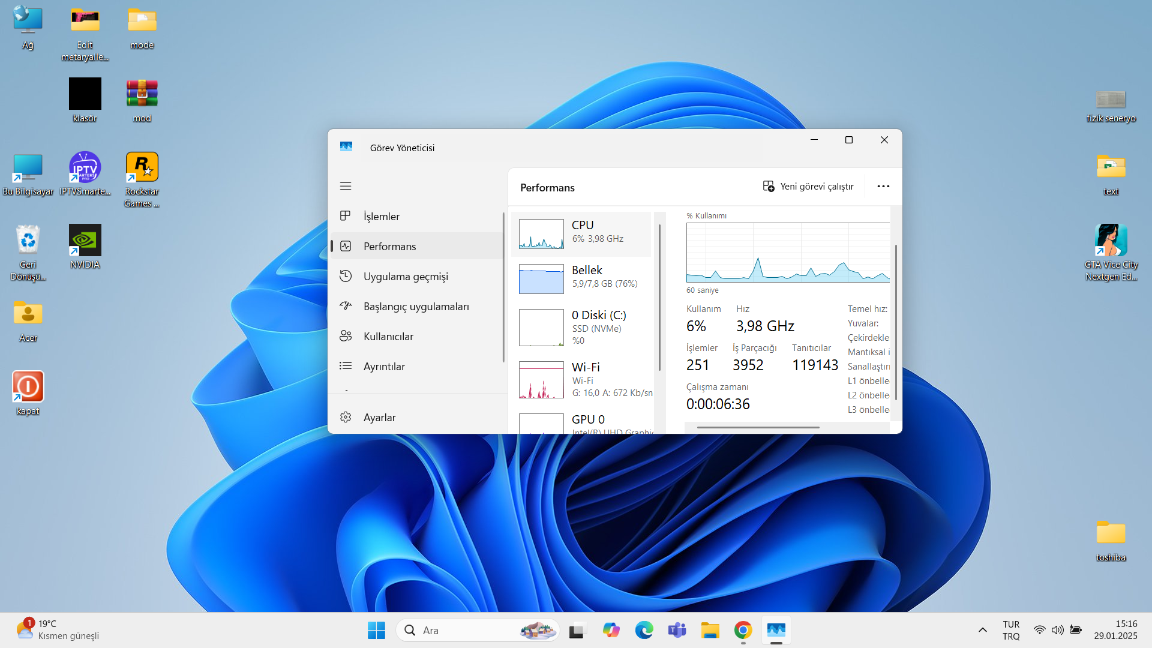Open Copilot from the taskbar
Screen dimensions: 1152x648
(x=611, y=630)
